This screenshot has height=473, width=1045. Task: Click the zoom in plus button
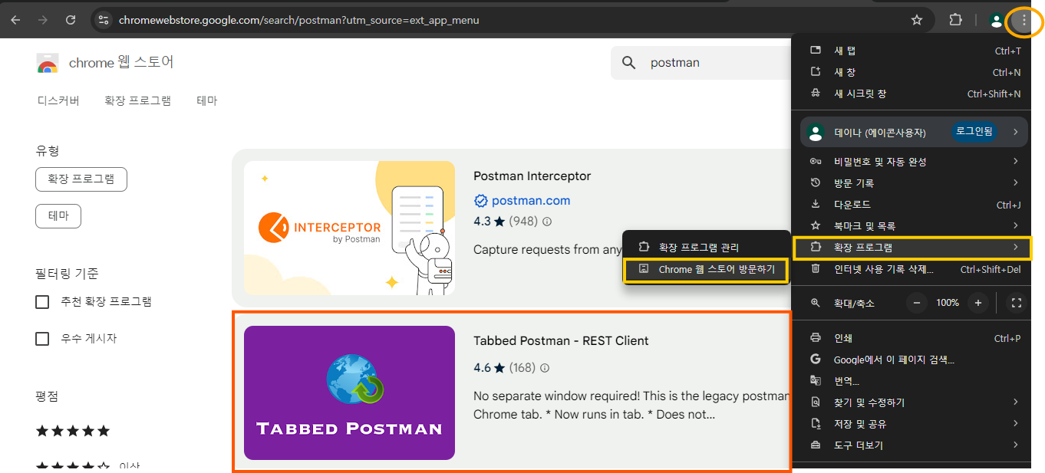coord(977,303)
